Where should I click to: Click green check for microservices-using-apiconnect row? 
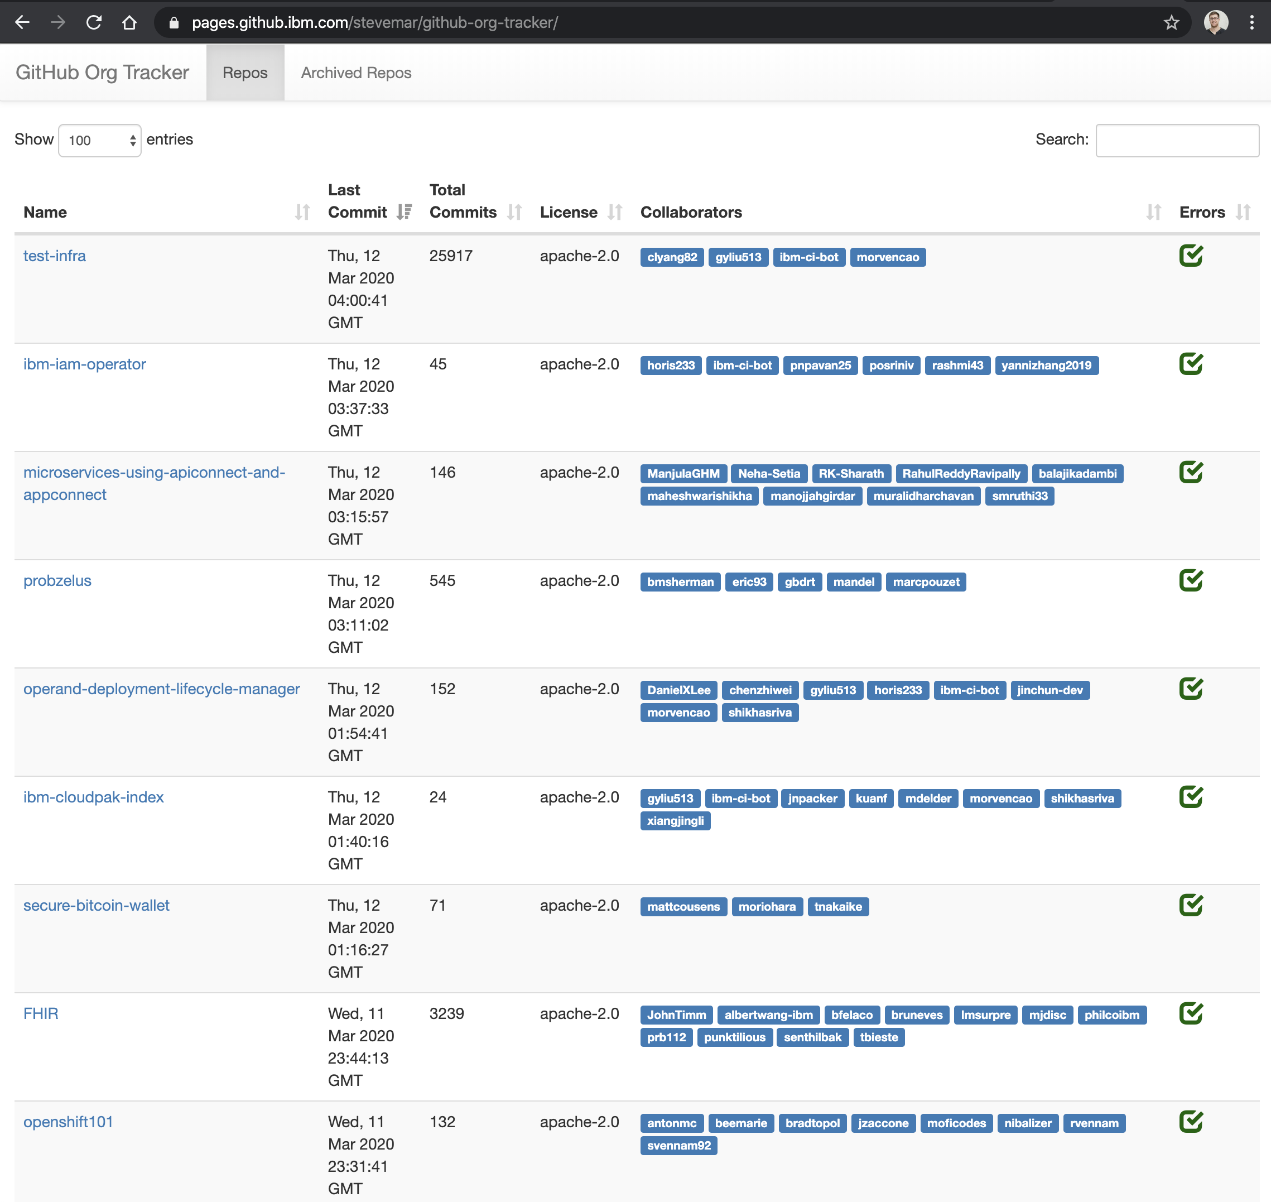click(1191, 472)
